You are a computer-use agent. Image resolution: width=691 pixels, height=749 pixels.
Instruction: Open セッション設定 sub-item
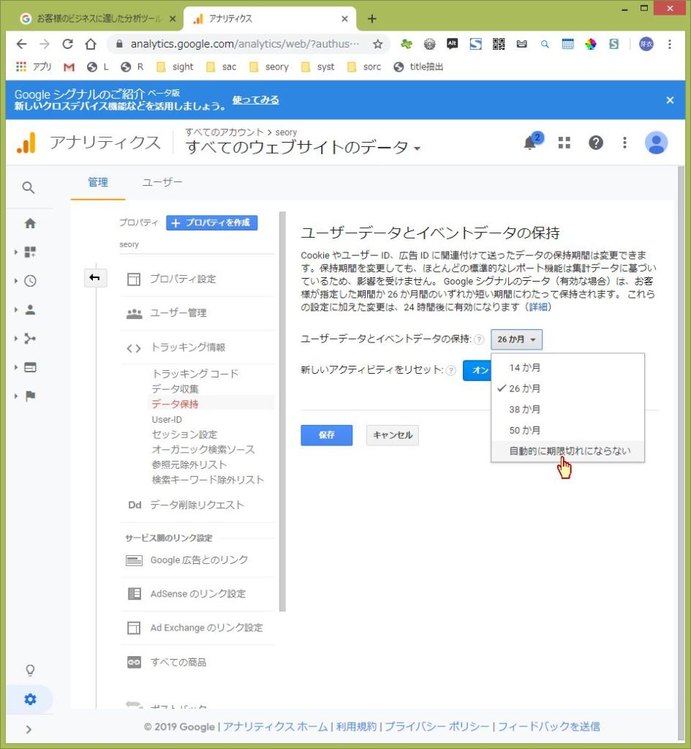pos(184,434)
